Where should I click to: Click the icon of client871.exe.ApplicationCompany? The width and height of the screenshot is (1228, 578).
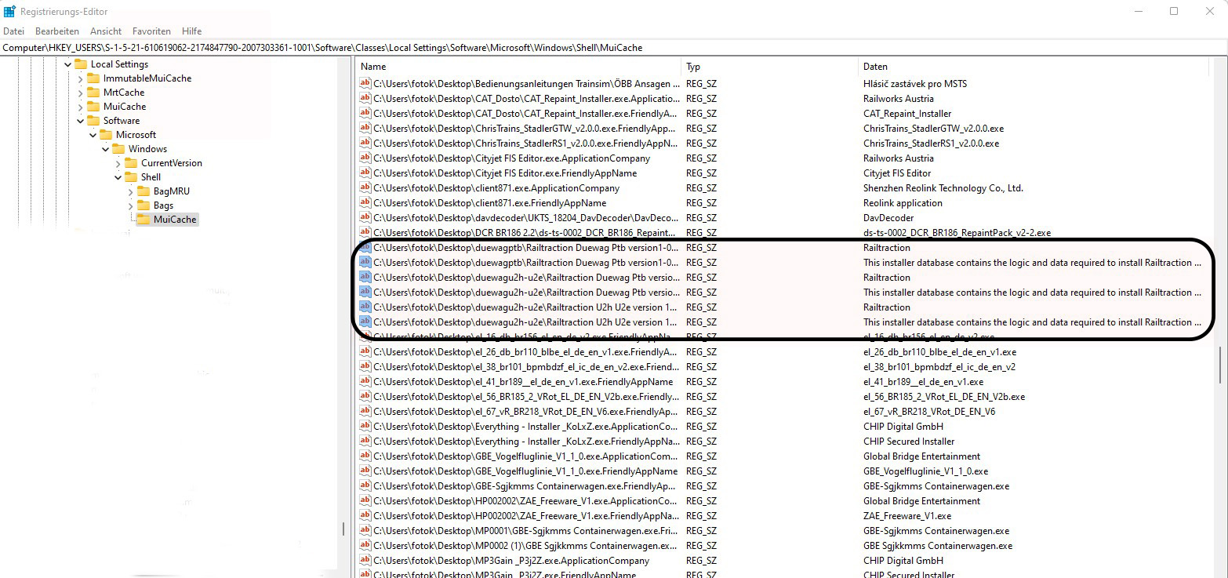pyautogui.click(x=365, y=188)
